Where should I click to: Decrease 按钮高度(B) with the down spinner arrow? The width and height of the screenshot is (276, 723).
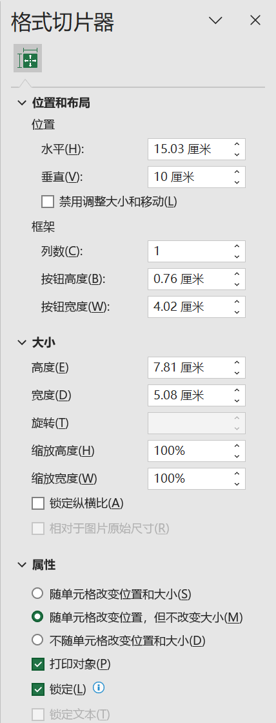[237, 284]
